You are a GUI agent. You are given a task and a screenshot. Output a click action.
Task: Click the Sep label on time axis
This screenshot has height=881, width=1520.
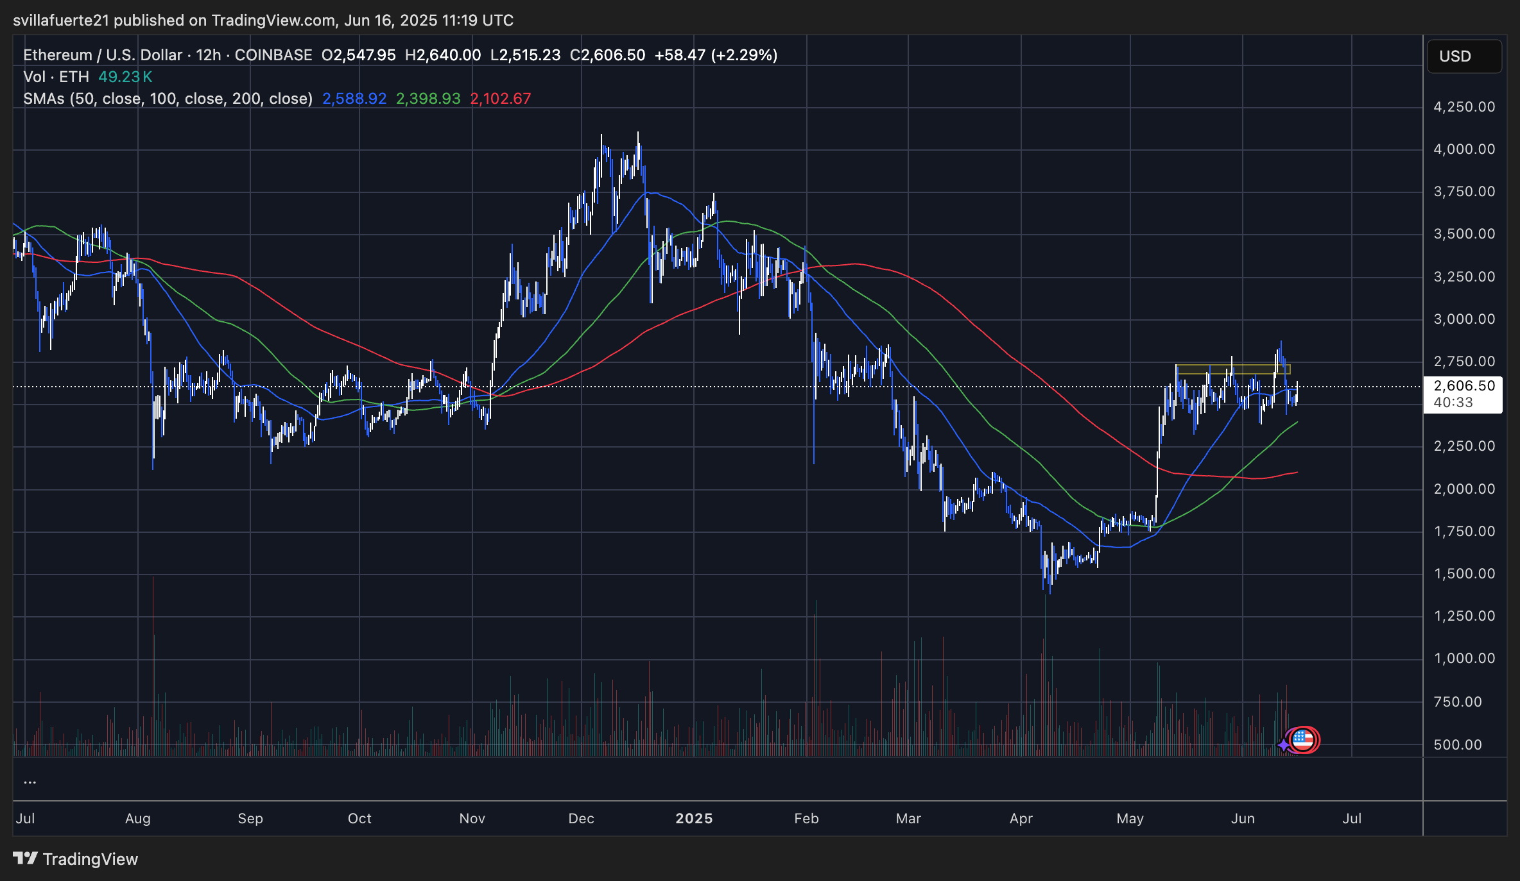click(x=250, y=819)
